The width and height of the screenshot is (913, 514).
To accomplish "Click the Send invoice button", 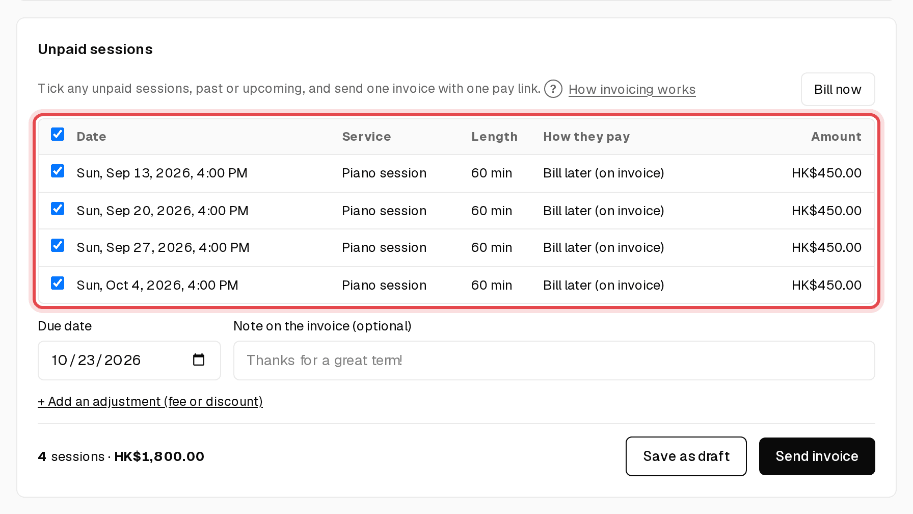I will click(x=817, y=456).
